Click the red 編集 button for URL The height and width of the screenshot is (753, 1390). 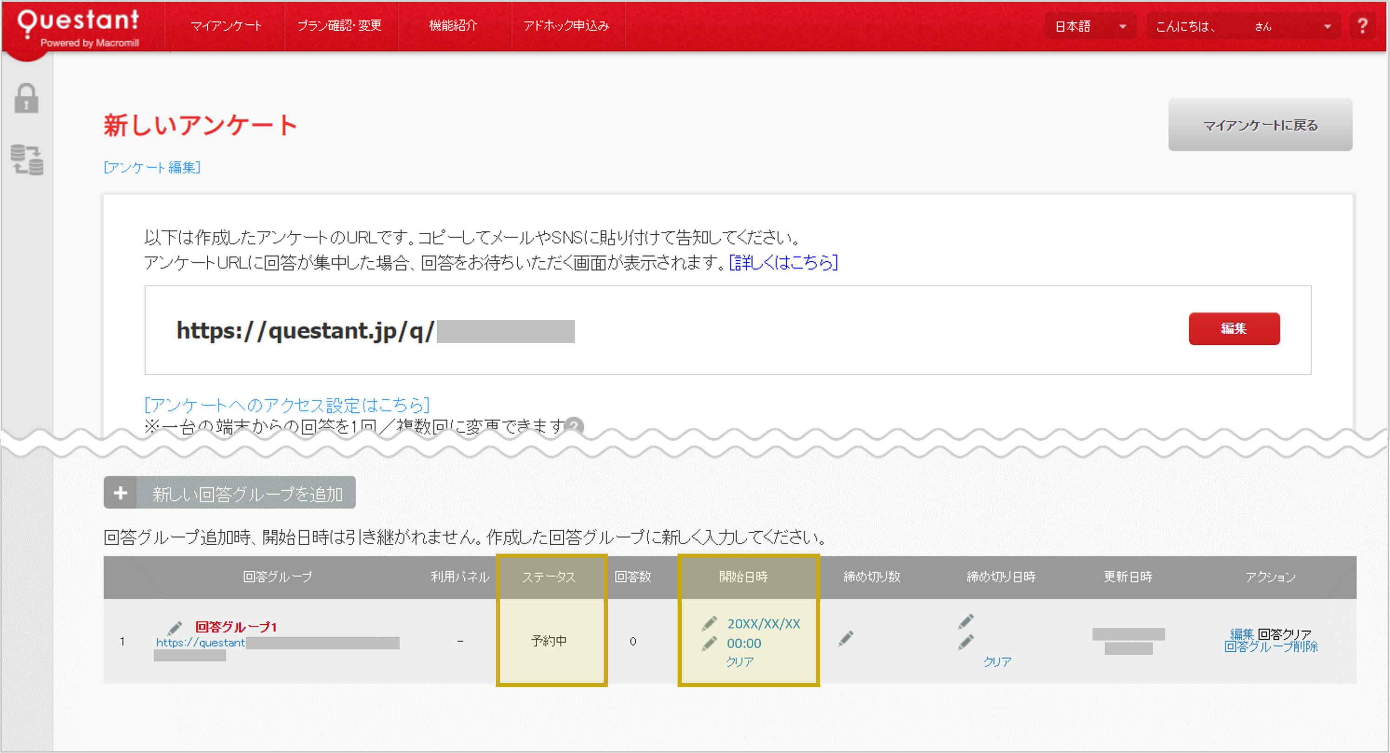(x=1234, y=329)
